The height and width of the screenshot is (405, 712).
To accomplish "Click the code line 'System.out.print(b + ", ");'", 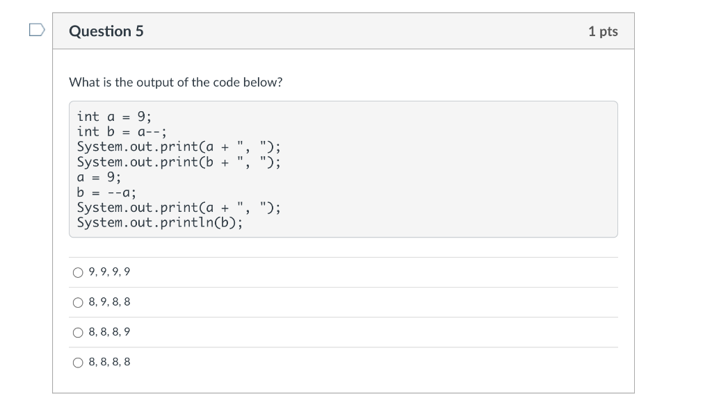I will [x=179, y=162].
